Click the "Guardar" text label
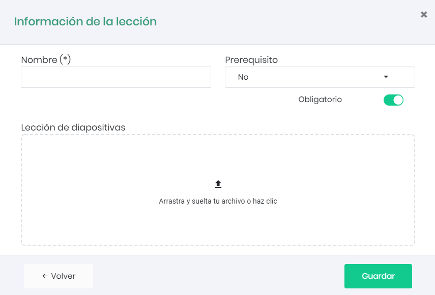435x295 pixels. coord(378,276)
